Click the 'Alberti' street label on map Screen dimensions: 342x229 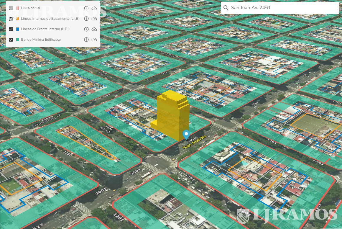[x=105, y=130]
